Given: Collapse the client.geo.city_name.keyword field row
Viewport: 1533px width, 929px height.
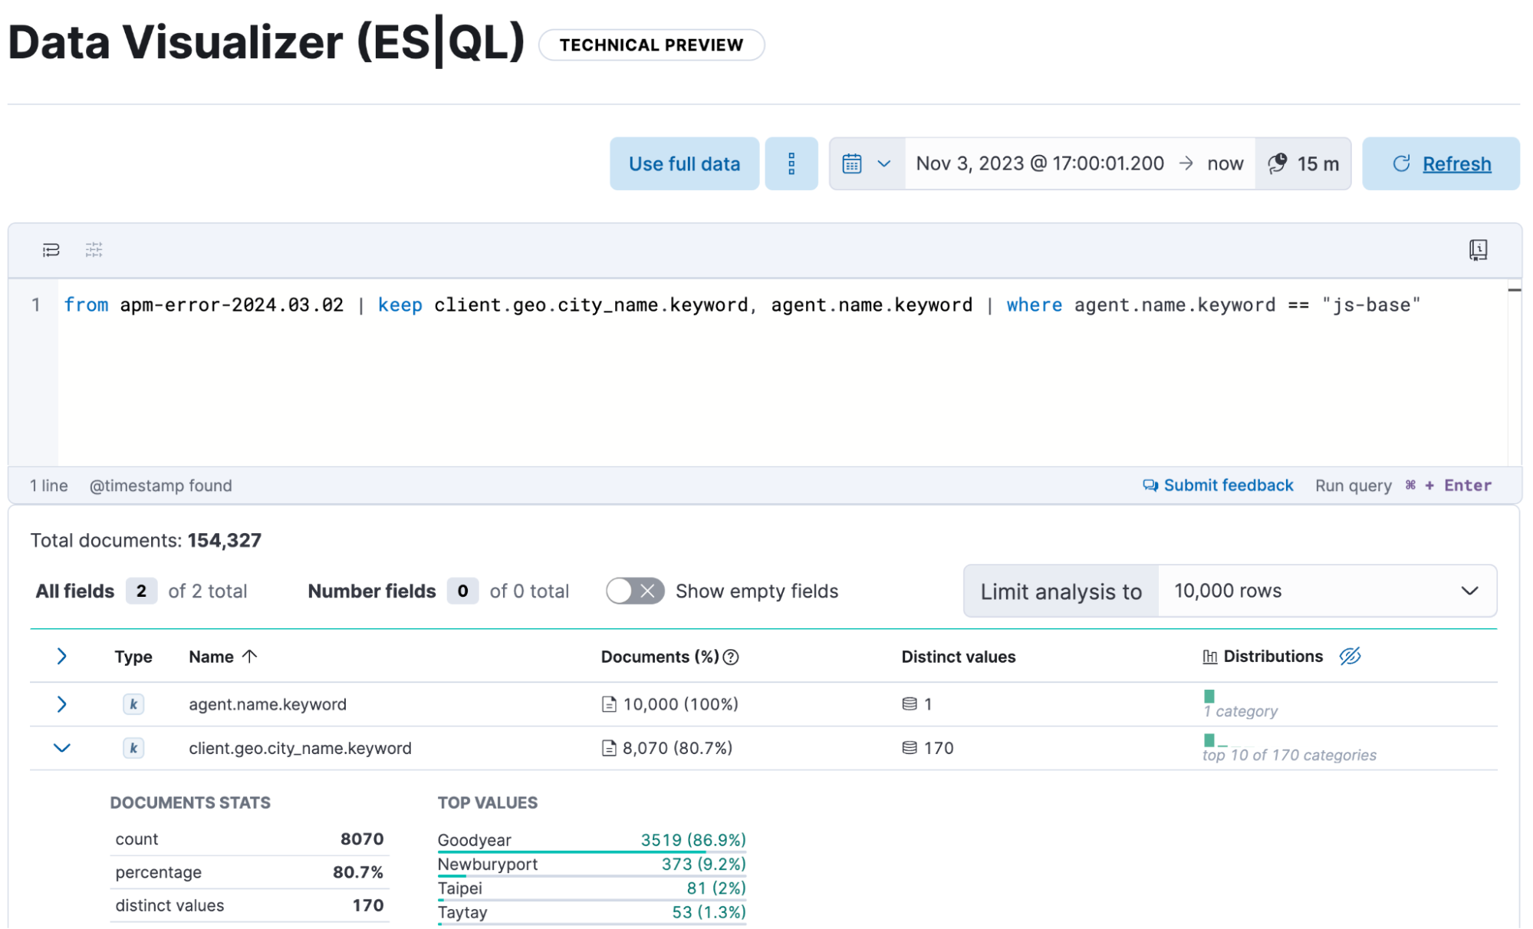Looking at the screenshot, I should (x=61, y=748).
